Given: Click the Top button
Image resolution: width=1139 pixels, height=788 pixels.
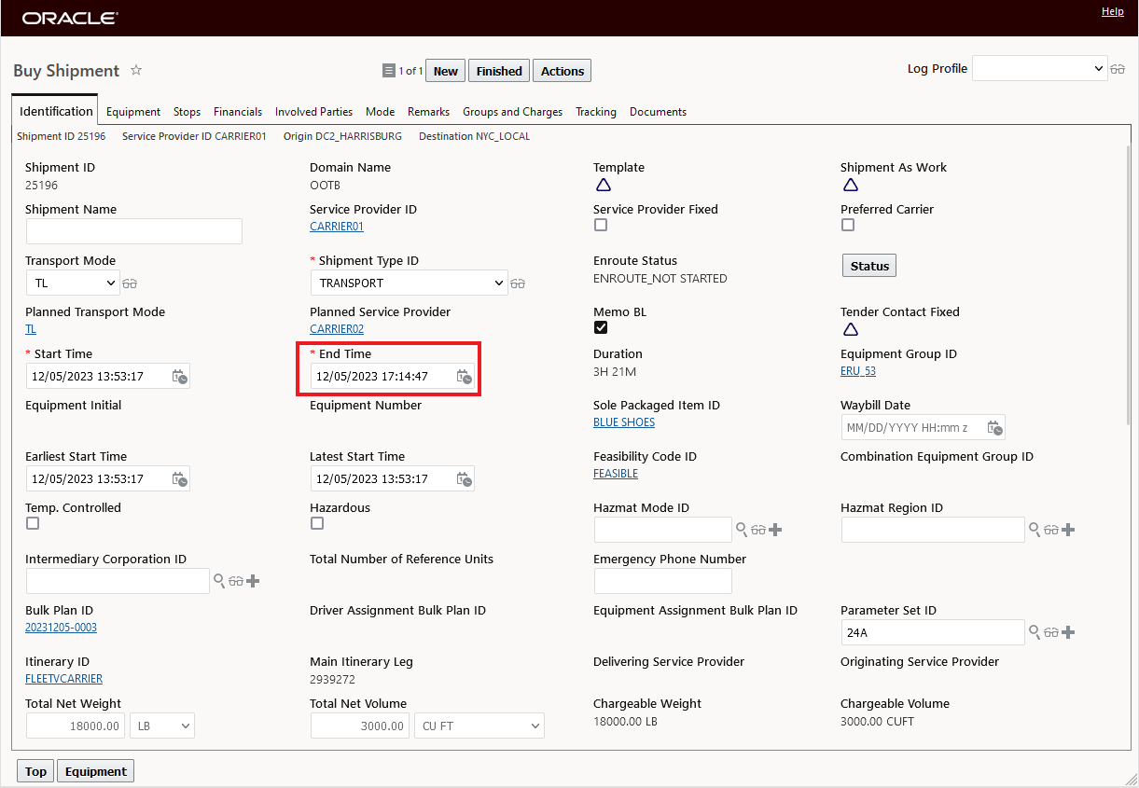Looking at the screenshot, I should (x=35, y=771).
